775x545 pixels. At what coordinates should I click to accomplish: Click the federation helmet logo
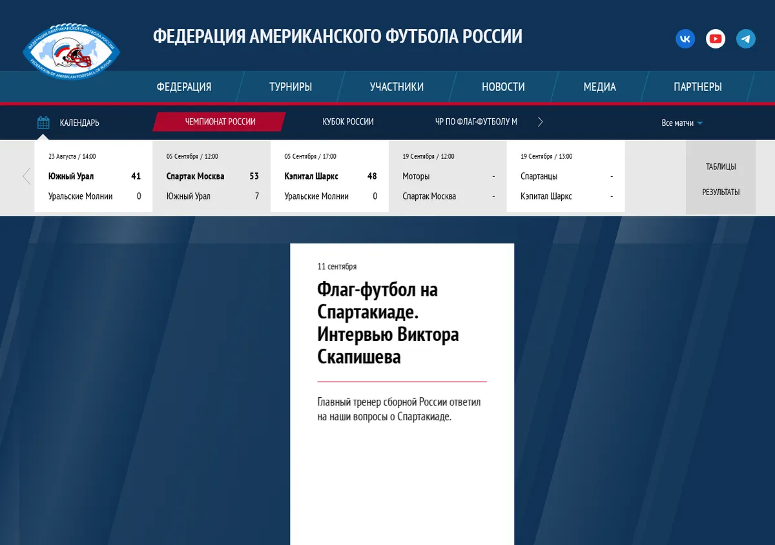tap(72, 50)
